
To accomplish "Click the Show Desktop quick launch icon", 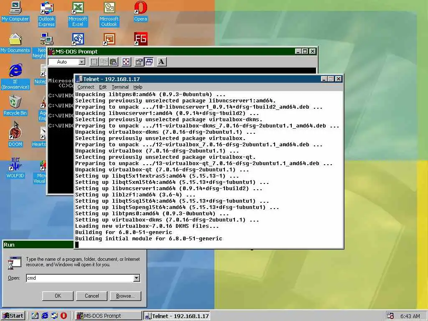I will click(35, 316).
